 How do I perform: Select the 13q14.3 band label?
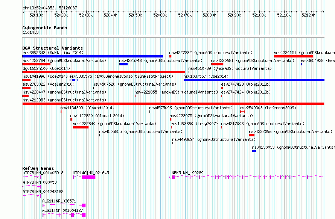pos(30,33)
